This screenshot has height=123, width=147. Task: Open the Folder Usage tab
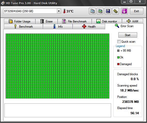[x=20, y=21]
